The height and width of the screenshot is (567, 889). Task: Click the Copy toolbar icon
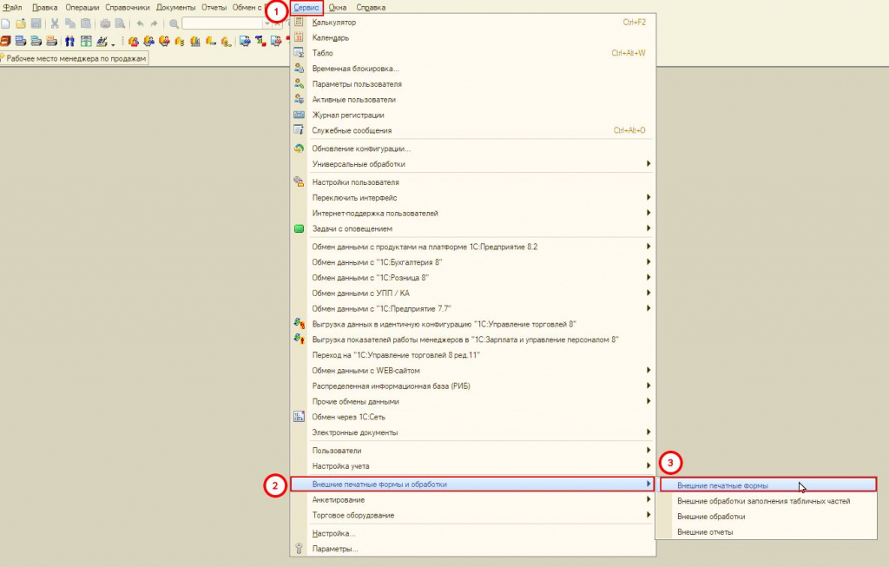point(70,23)
